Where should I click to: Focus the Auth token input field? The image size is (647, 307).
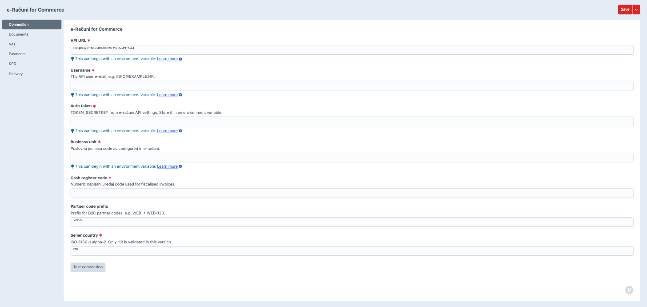[352, 121]
